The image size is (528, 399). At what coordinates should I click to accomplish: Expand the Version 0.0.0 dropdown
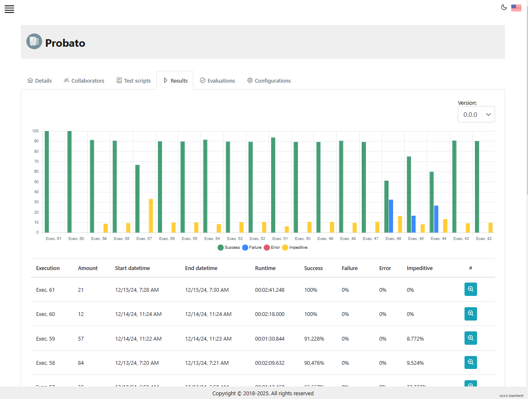pos(476,114)
